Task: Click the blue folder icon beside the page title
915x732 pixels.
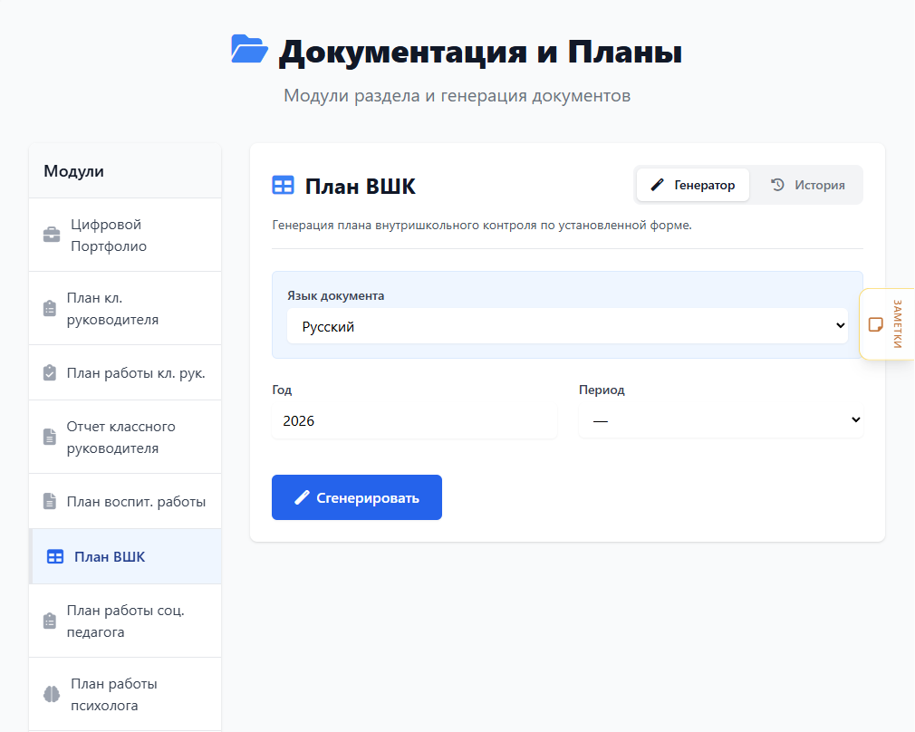Action: [250, 49]
